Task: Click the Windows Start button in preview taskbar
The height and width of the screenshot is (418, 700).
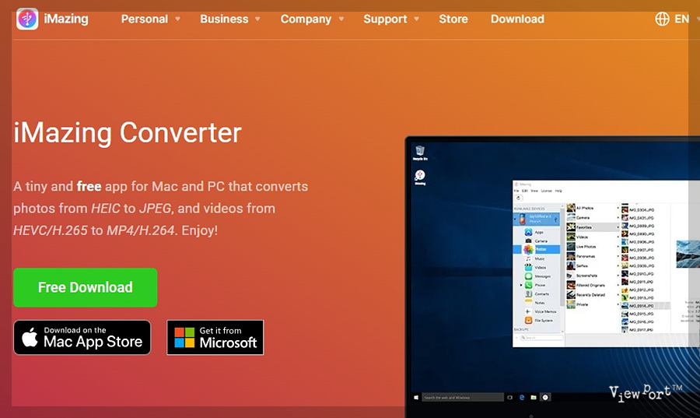Action: [x=416, y=398]
